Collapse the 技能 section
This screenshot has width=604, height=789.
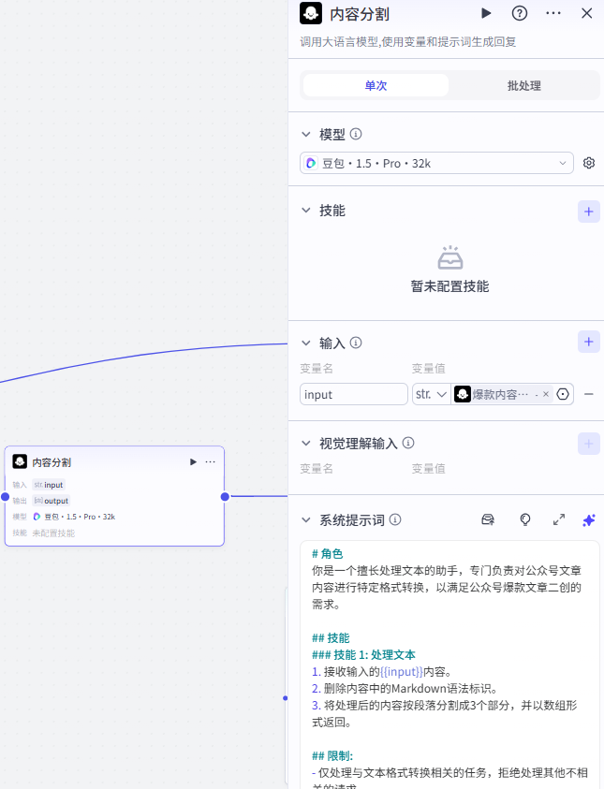coord(306,211)
